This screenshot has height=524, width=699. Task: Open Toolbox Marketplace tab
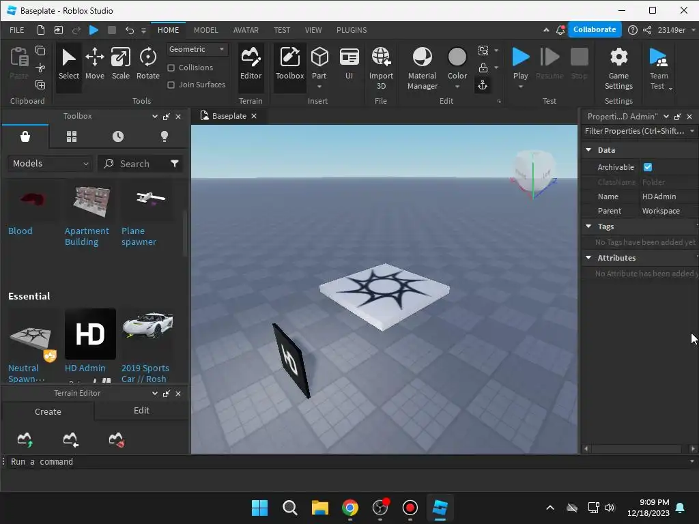[x=25, y=136]
